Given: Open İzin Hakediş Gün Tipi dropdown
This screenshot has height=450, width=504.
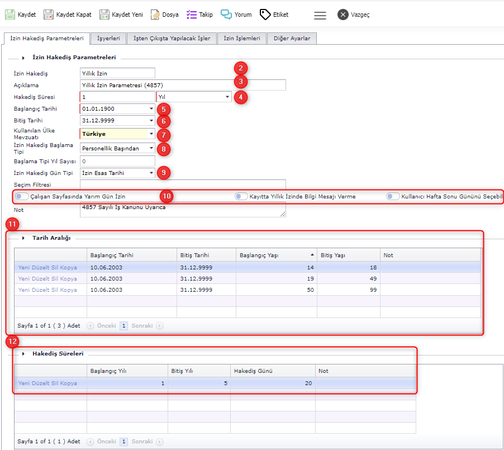Looking at the screenshot, I should point(151,173).
